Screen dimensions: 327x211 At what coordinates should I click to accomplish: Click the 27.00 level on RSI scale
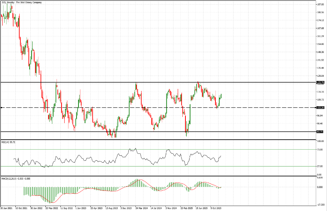[319, 166]
